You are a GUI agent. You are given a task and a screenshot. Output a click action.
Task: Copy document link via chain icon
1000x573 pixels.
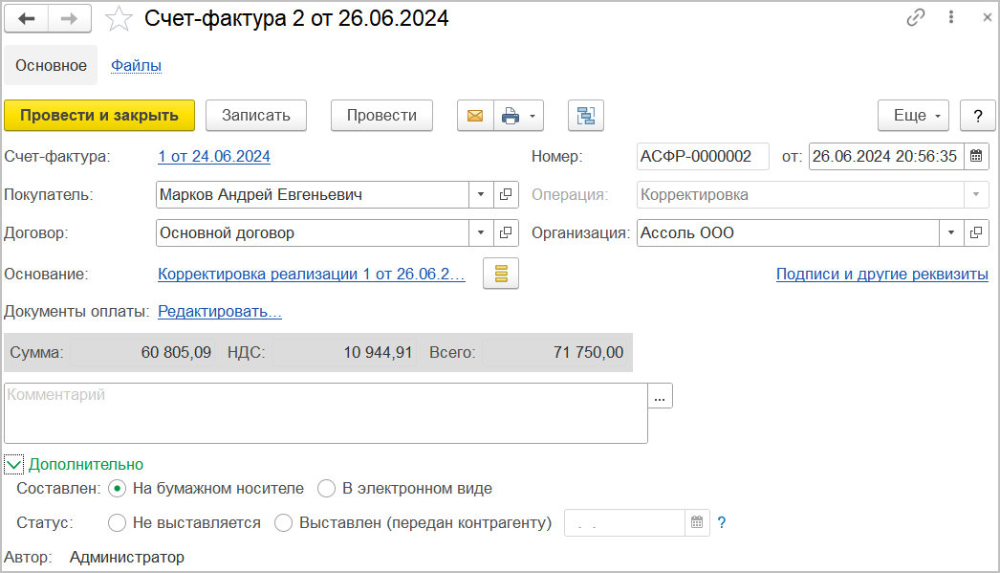point(916,18)
